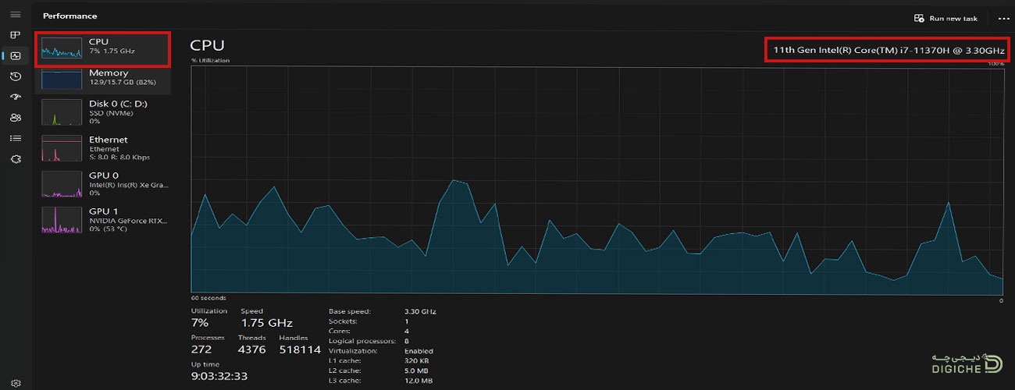Click the L1 cache 320 KB value
Image resolution: width=1015 pixels, height=390 pixels.
tap(417, 361)
